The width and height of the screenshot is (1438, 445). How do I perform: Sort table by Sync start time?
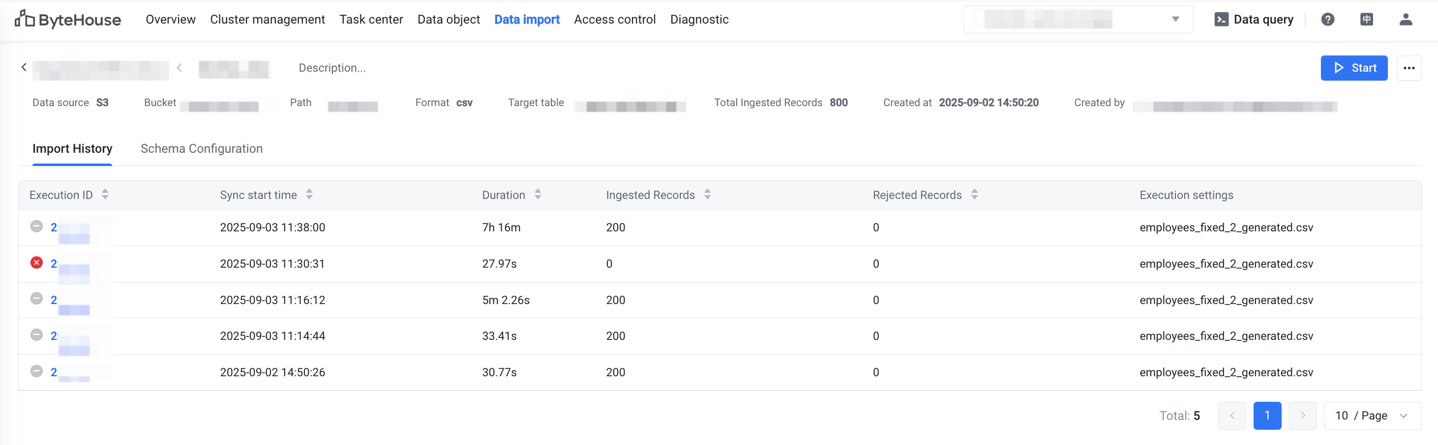click(309, 195)
